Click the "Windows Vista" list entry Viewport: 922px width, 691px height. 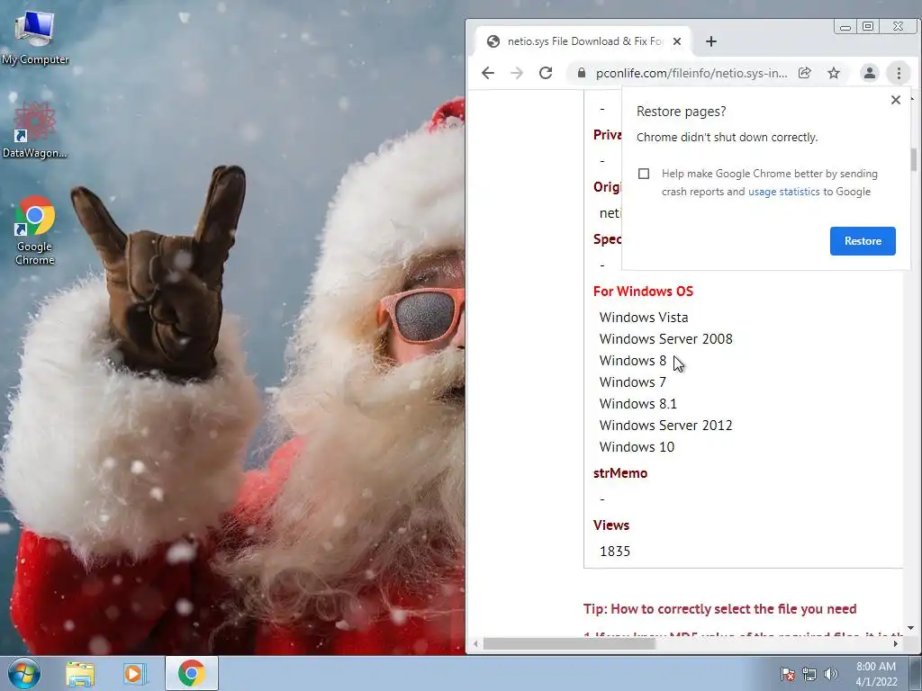(643, 318)
